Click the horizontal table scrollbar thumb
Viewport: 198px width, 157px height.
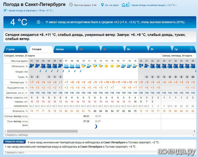(42, 131)
